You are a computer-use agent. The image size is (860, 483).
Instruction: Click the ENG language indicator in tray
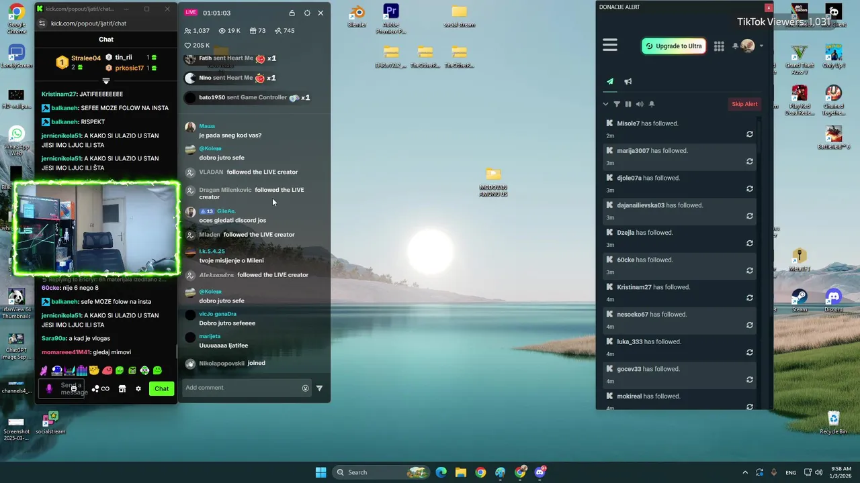pos(791,472)
